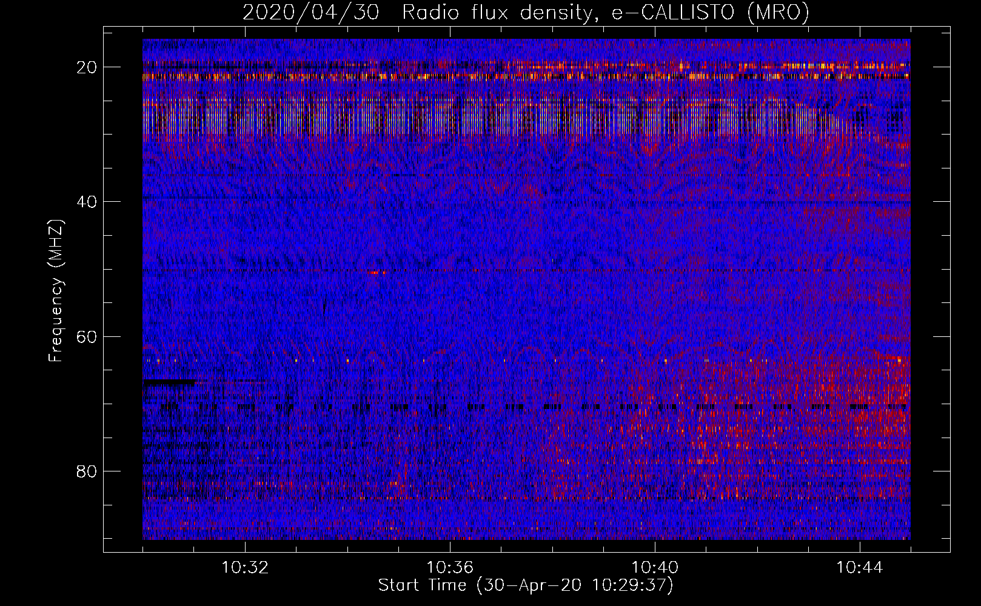Click the 20 frequency tick label
The width and height of the screenshot is (981, 606).
(x=87, y=67)
